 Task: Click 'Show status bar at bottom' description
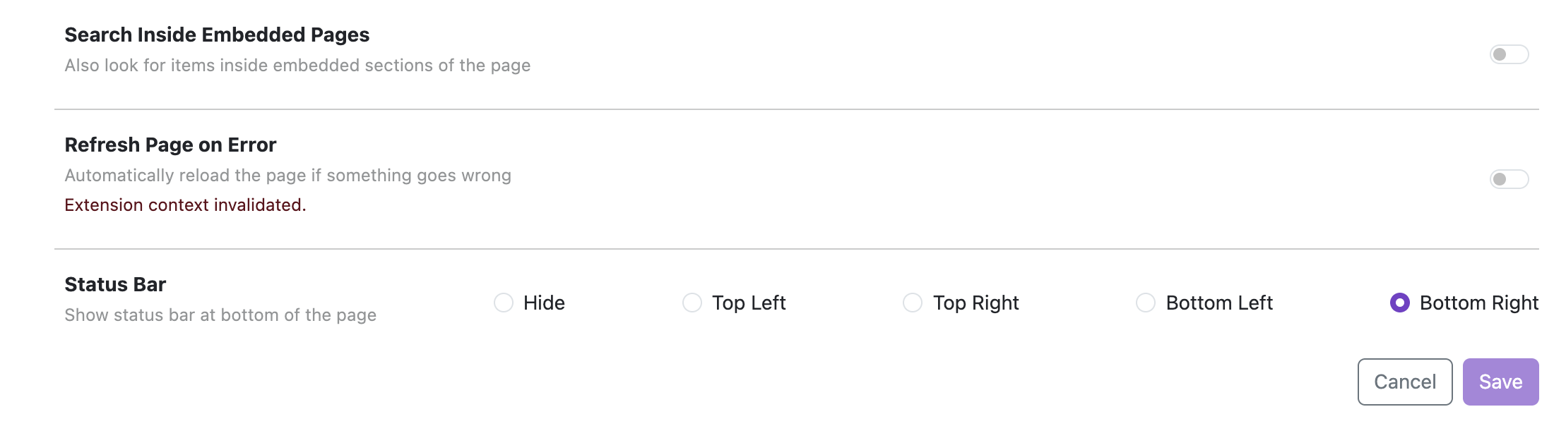(220, 315)
